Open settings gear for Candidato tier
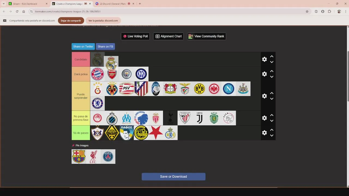Image resolution: width=349 pixels, height=196 pixels. 264,59
